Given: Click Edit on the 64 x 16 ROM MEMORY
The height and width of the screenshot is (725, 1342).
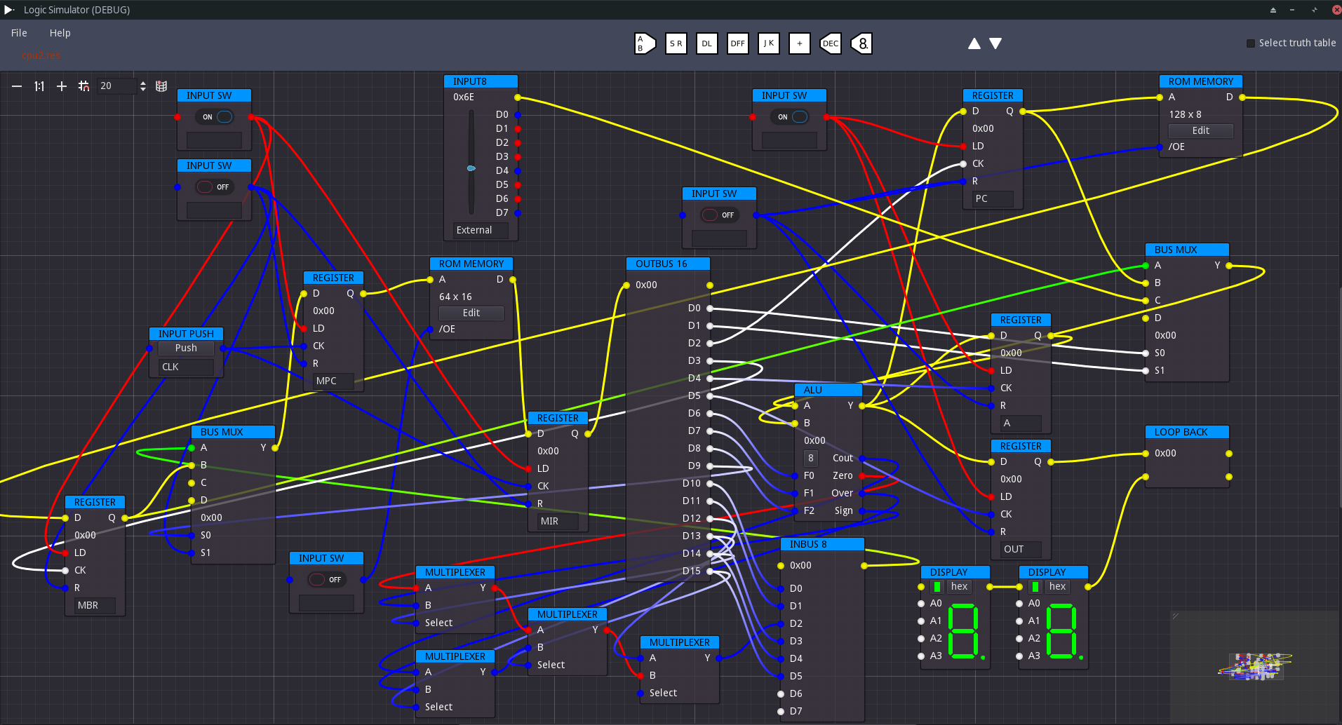Looking at the screenshot, I should tap(471, 313).
